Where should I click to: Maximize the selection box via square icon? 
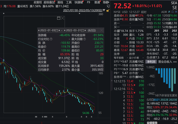[59, 18]
